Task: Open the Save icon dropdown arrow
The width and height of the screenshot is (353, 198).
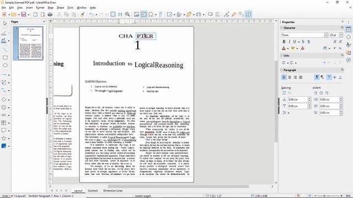Action: point(28,15)
